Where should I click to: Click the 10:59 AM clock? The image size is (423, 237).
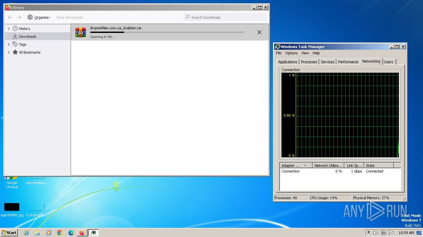[x=406, y=233]
